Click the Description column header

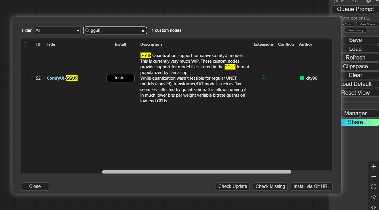coord(151,44)
